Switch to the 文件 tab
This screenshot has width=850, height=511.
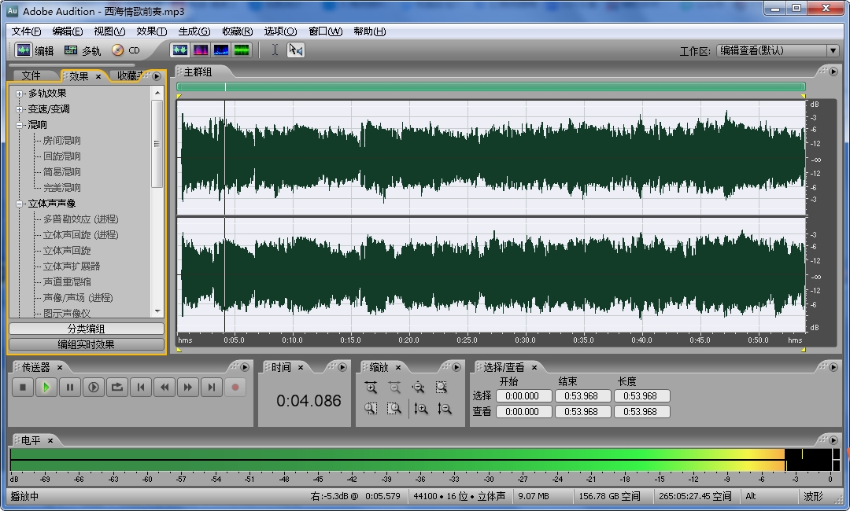coord(31,75)
